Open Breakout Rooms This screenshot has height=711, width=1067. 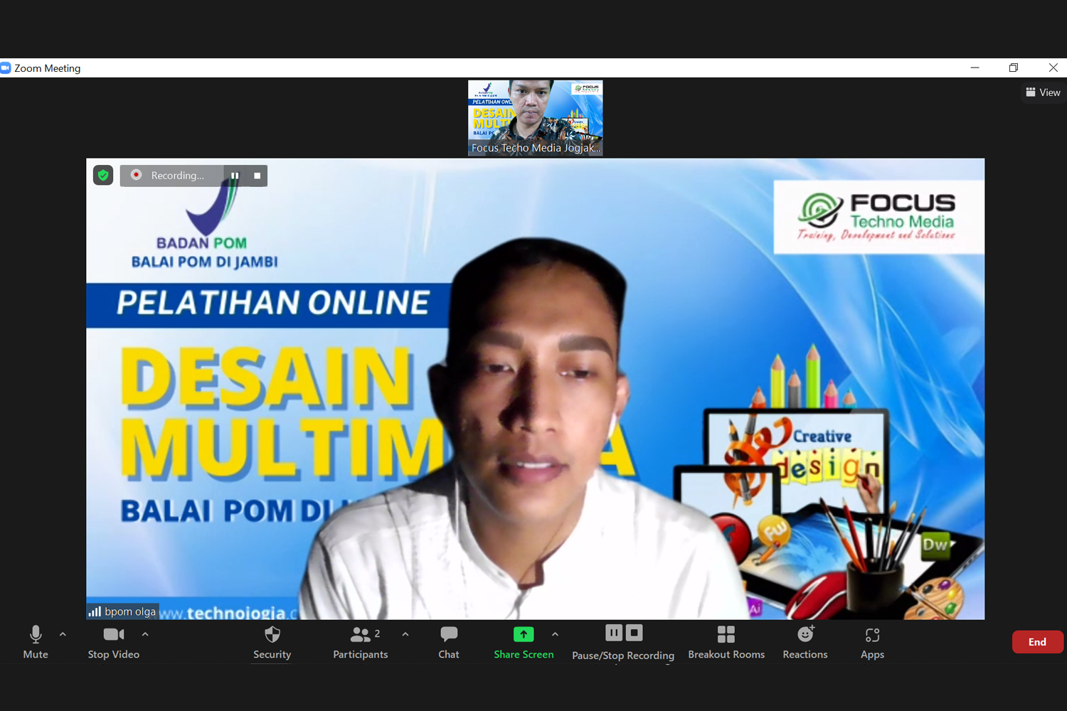pyautogui.click(x=726, y=642)
